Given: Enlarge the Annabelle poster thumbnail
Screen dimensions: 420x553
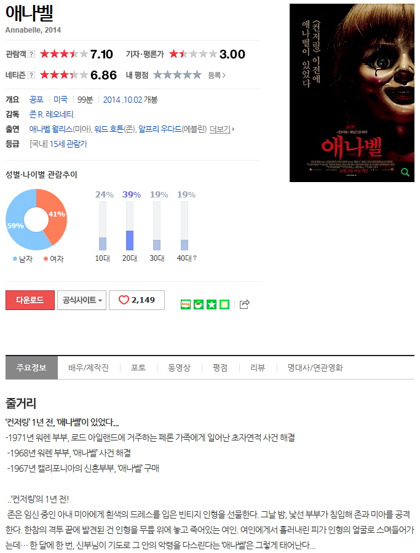Looking at the screenshot, I should tap(352, 93).
